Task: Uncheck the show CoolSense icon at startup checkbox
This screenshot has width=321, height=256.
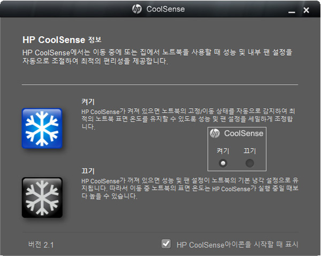Action: coord(166,244)
